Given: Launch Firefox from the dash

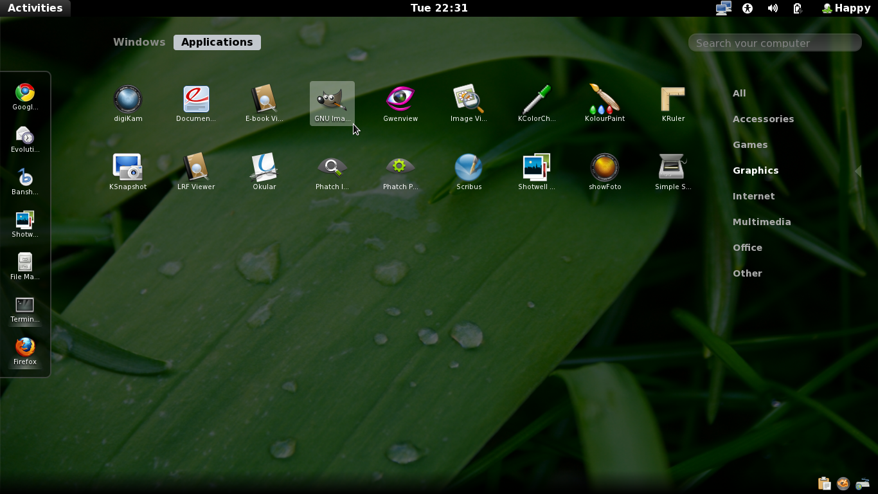Looking at the screenshot, I should pos(25,351).
